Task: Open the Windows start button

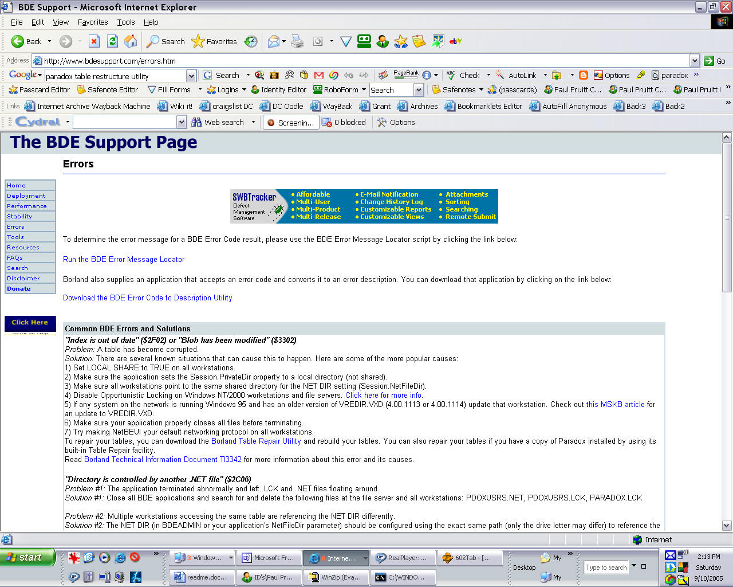Action: point(27,557)
